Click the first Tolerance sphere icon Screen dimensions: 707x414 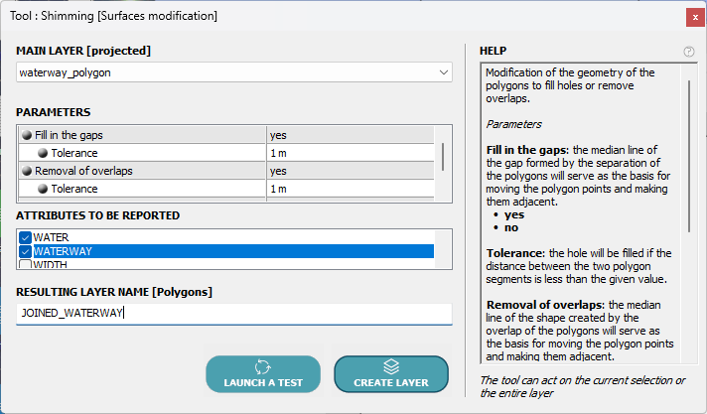pyautogui.click(x=44, y=153)
